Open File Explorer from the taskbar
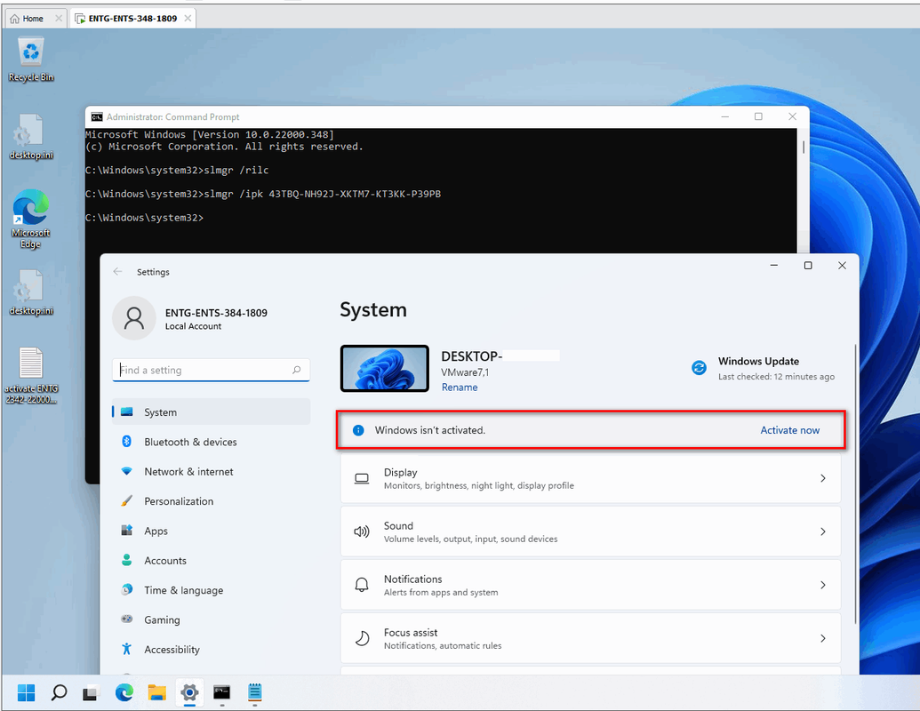The height and width of the screenshot is (711, 920). click(x=156, y=693)
